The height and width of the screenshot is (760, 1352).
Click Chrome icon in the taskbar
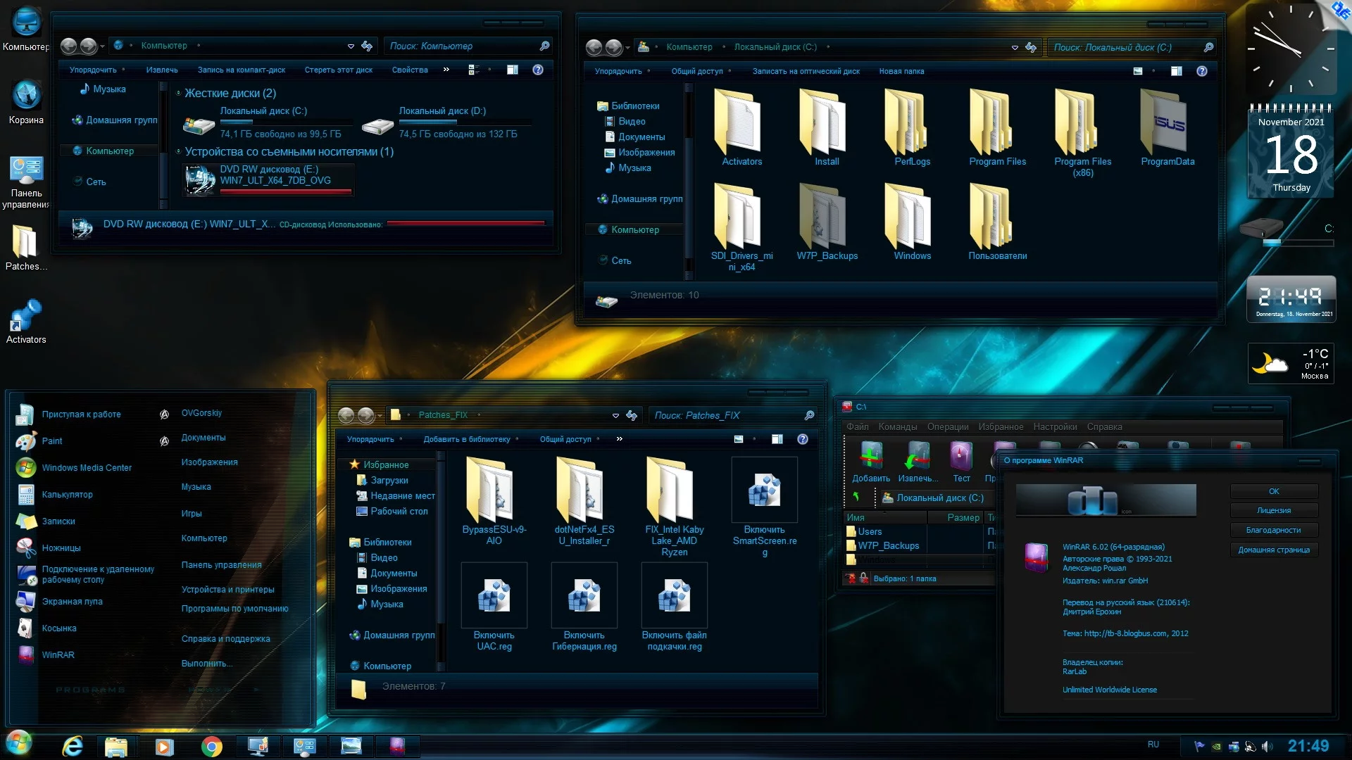pos(211,746)
